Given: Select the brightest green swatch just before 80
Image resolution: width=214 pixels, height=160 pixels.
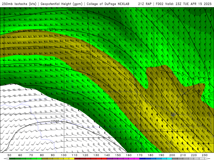Looking at the screenshot, I should tap(39, 159).
